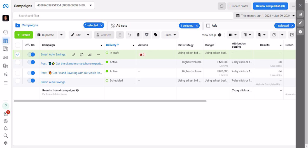Turn off the smartphone experience campaign toggle
Image resolution: width=308 pixels, height=148 pixels.
[x=31, y=62]
